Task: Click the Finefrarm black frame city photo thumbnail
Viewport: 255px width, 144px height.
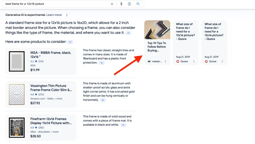Action: [17, 128]
